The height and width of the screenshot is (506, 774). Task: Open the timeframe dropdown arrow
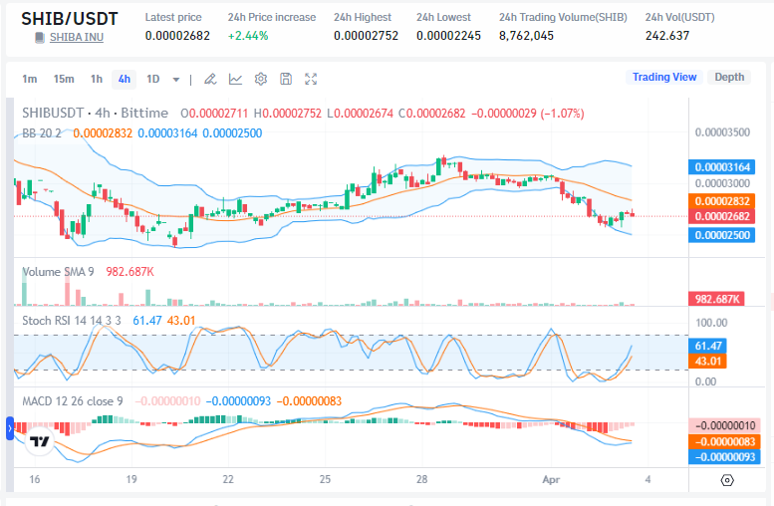point(175,80)
